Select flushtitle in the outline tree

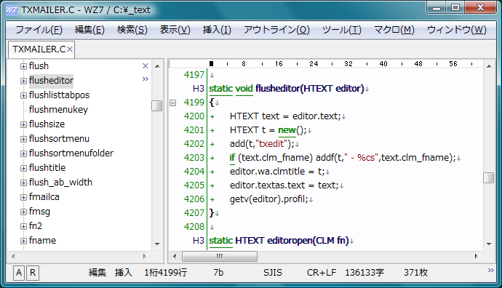click(47, 168)
